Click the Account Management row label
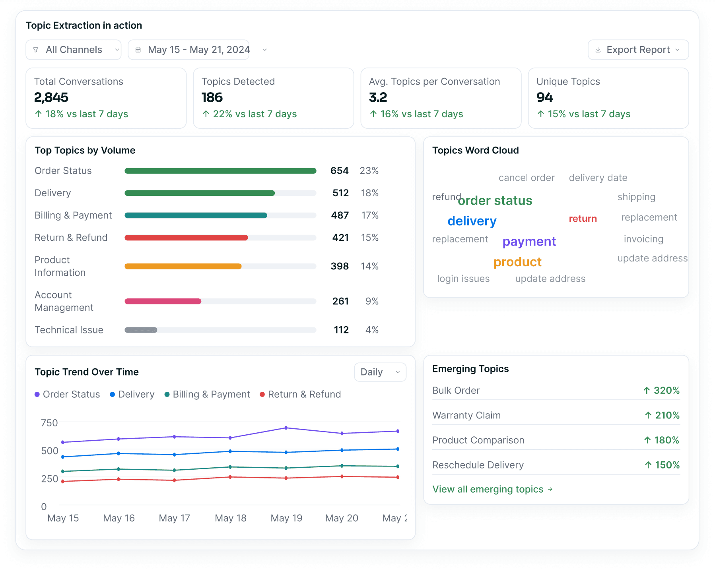Viewport: 715px width, 571px height. (x=64, y=301)
